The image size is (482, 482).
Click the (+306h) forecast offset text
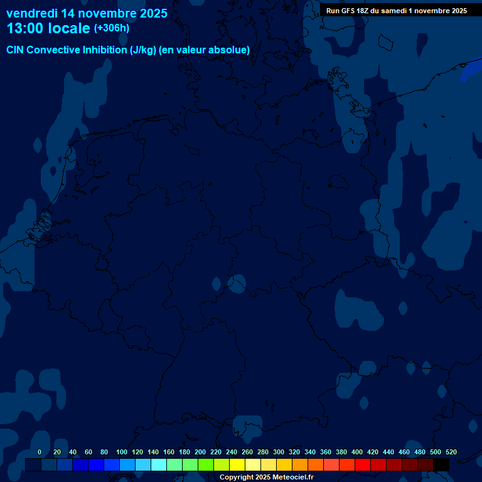[x=112, y=28]
